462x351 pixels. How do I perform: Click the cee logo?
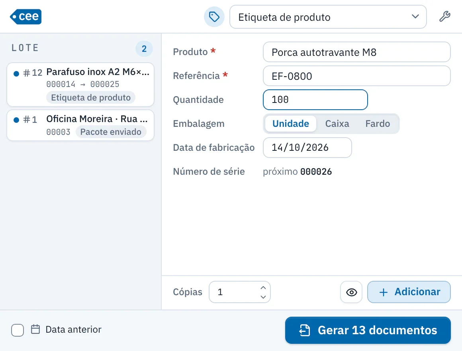(25, 16)
